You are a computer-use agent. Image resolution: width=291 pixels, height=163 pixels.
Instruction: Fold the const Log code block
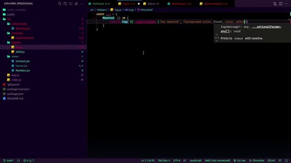click(x=94, y=14)
